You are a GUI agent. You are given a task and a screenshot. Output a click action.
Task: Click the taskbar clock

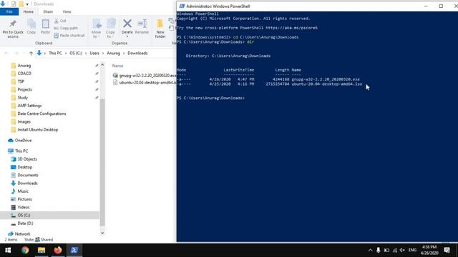pos(429,250)
